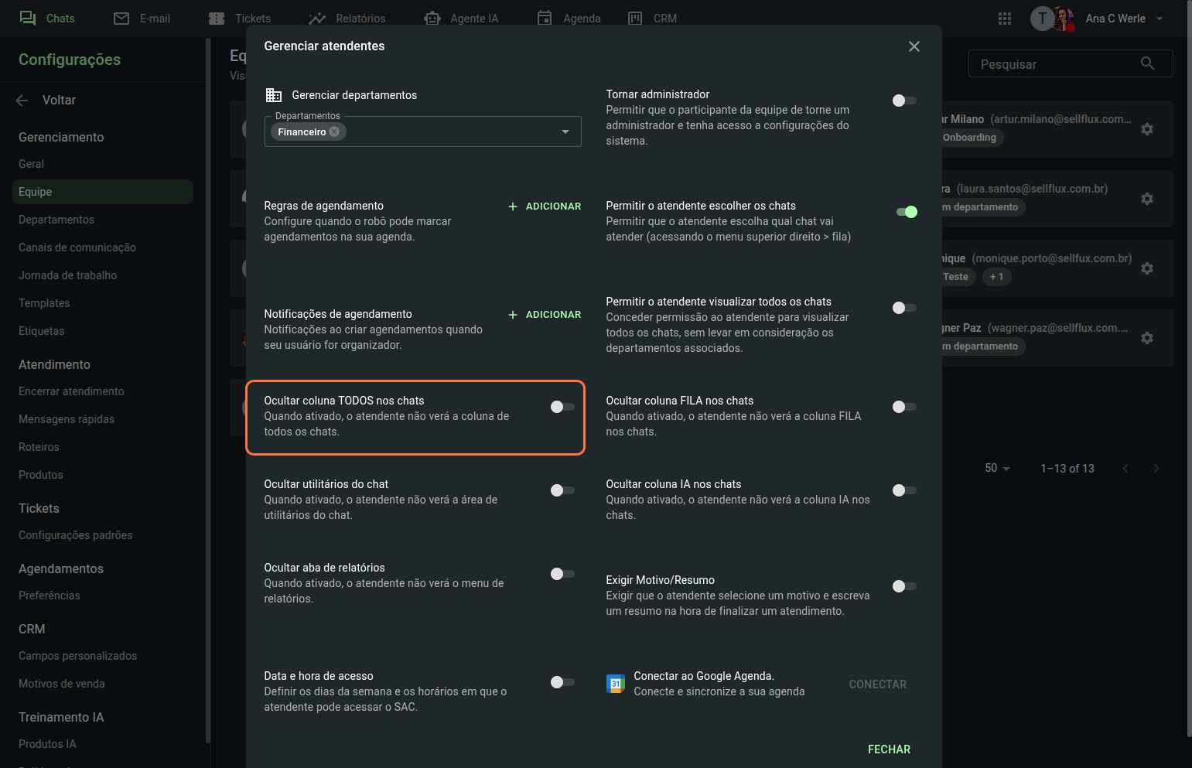Viewport: 1192px width, 768px height.
Task: Add a Regras de agendamento rule
Action: click(x=545, y=207)
